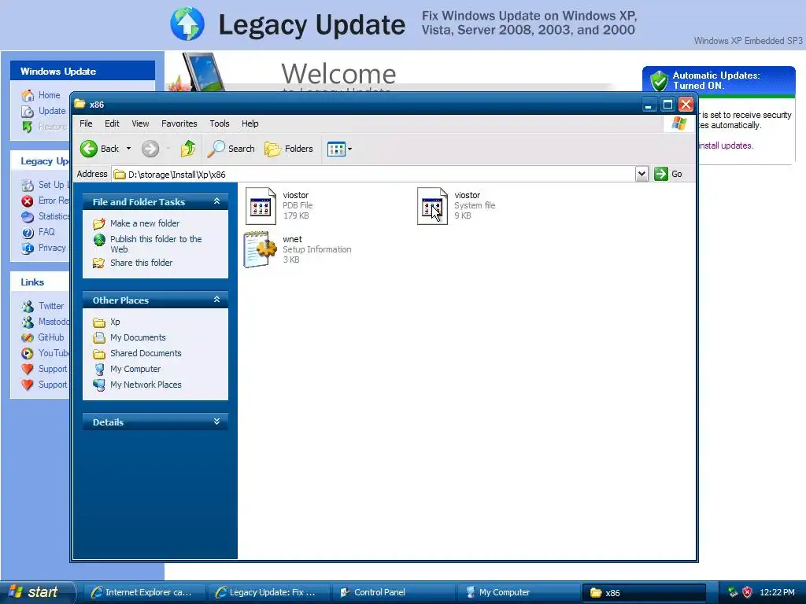Image resolution: width=806 pixels, height=604 pixels.
Task: Select the viostor System file icon
Action: (x=432, y=206)
